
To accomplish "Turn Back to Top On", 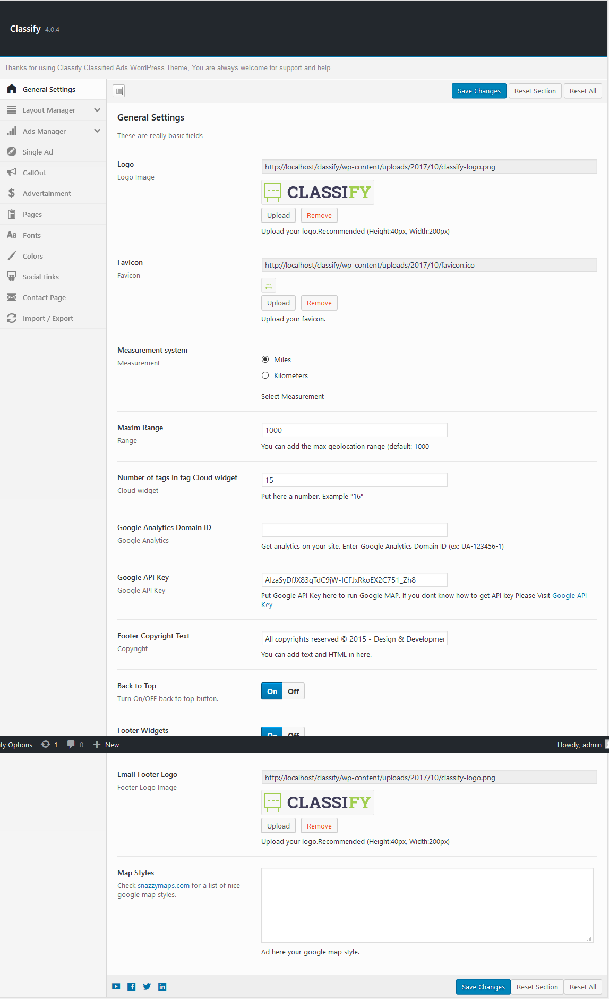I will coord(272,691).
